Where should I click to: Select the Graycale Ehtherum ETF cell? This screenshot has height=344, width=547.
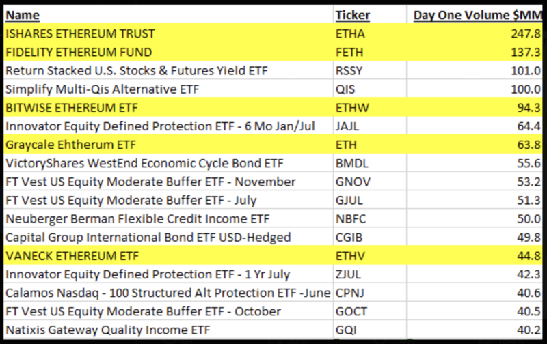168,145
